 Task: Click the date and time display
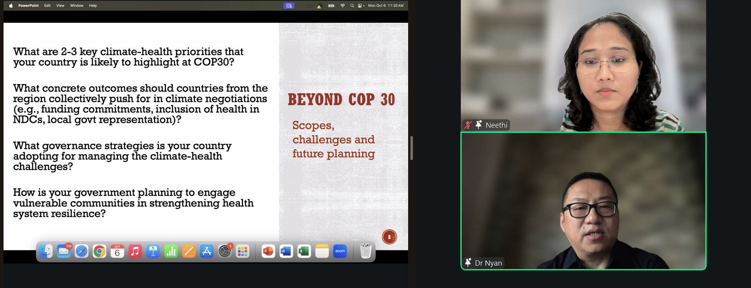(x=386, y=6)
